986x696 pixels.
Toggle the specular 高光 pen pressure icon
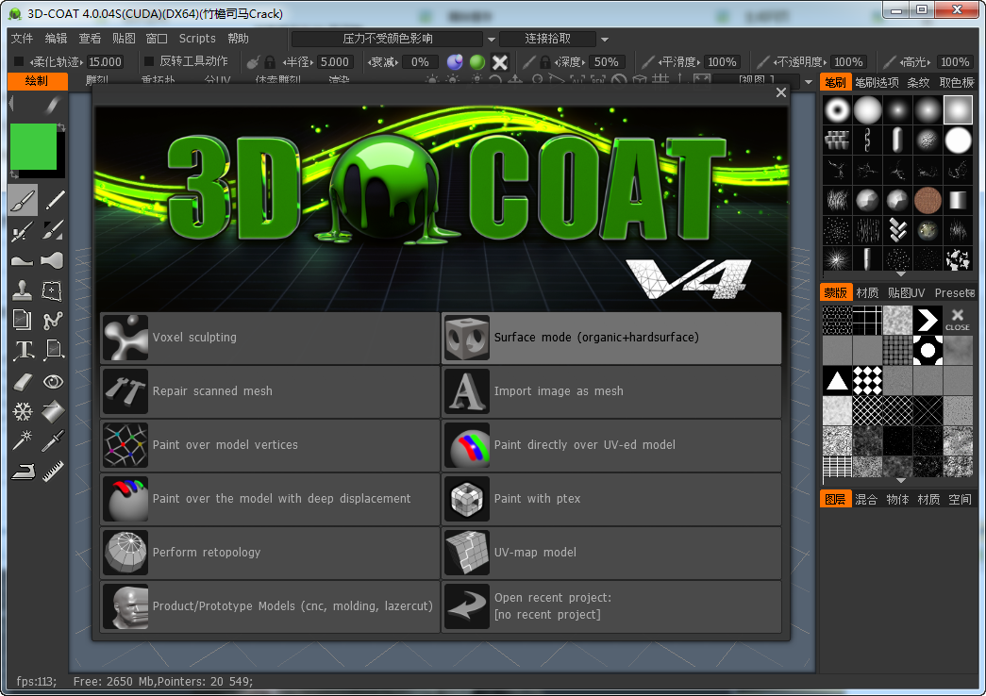(x=889, y=61)
